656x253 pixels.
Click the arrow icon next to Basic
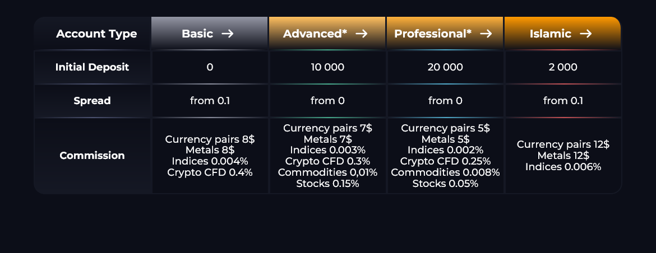click(x=227, y=34)
